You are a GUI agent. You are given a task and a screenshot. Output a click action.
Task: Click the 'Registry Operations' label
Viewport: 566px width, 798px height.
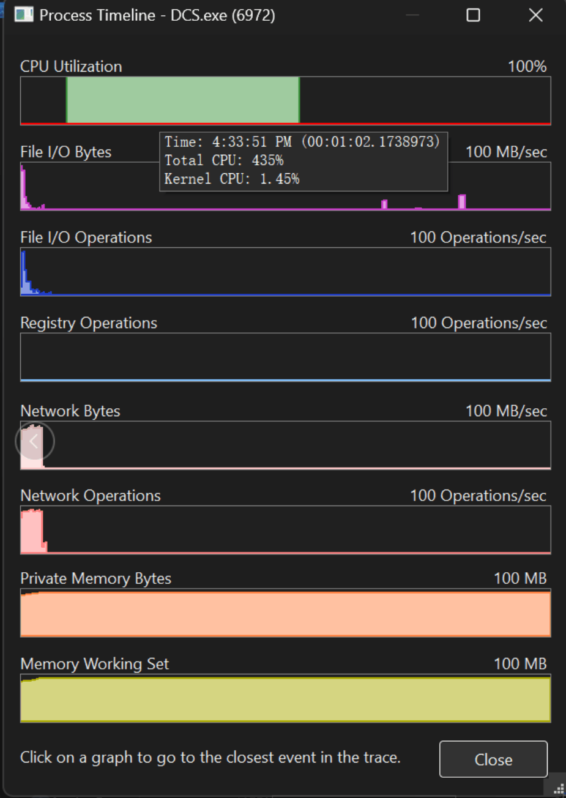click(89, 323)
